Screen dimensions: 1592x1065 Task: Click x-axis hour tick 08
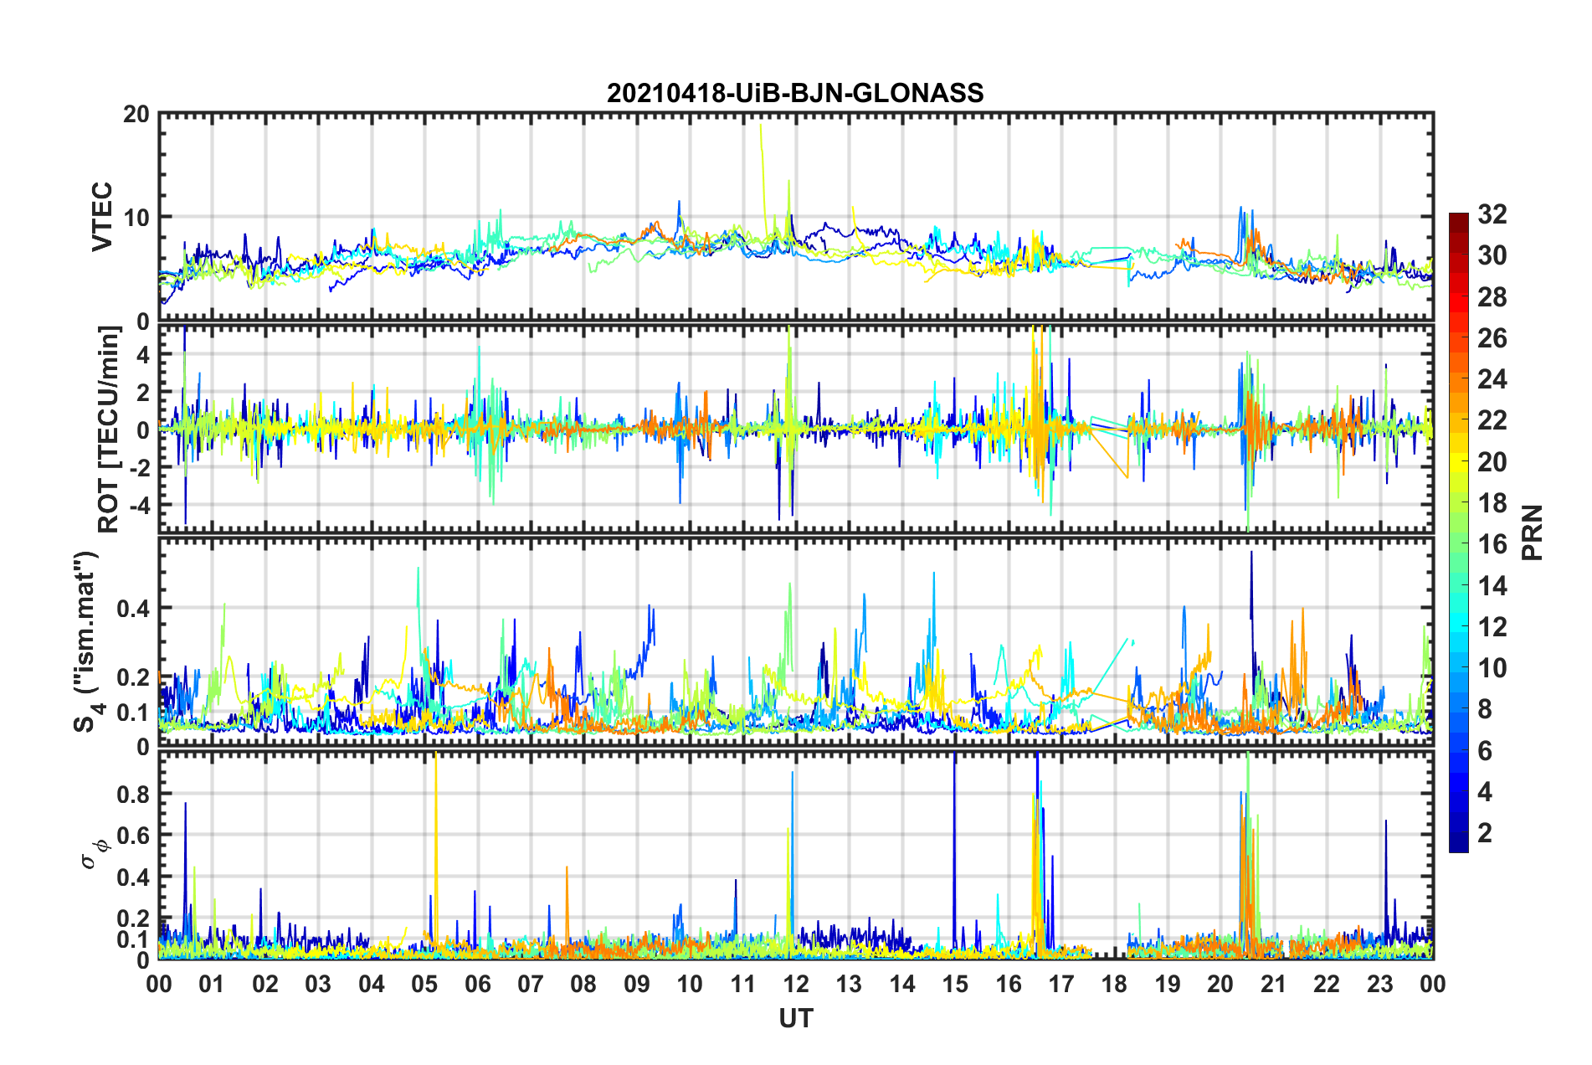[583, 984]
